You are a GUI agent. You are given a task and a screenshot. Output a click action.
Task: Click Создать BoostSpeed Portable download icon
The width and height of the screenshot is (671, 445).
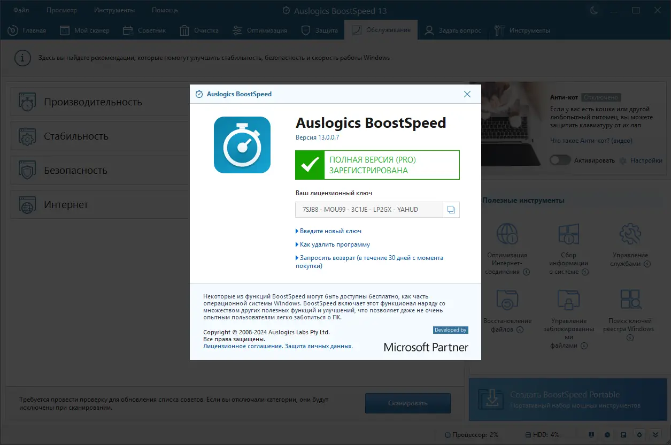pyautogui.click(x=490, y=400)
